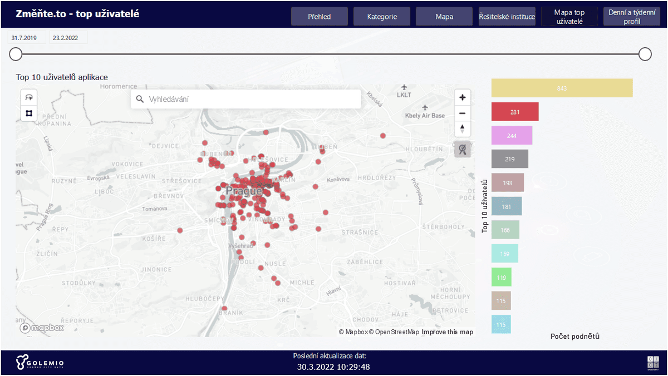Open Denní a týdenní profil page
This screenshot has height=376, width=668.
631,17
